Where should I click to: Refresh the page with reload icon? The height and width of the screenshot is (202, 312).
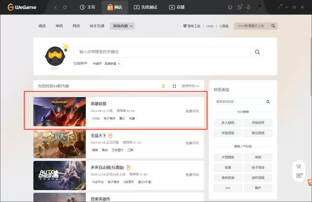(64, 7)
